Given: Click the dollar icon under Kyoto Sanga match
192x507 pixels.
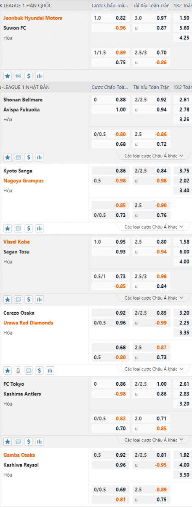Looking at the screenshot, I should pyautogui.click(x=29, y=228).
